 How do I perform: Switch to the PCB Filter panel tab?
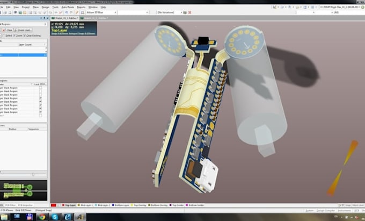pyautogui.click(x=10, y=205)
